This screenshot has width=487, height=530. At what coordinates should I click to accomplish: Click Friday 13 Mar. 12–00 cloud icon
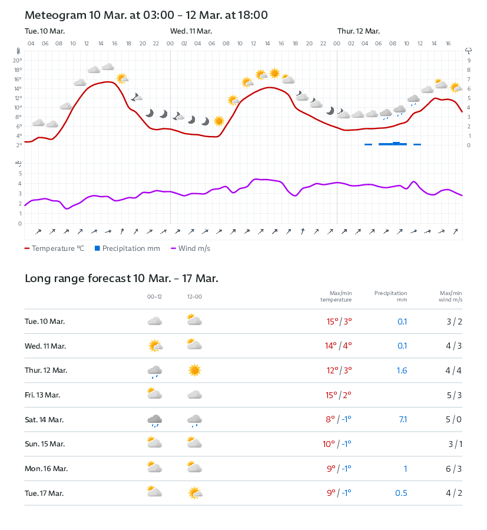(194, 395)
